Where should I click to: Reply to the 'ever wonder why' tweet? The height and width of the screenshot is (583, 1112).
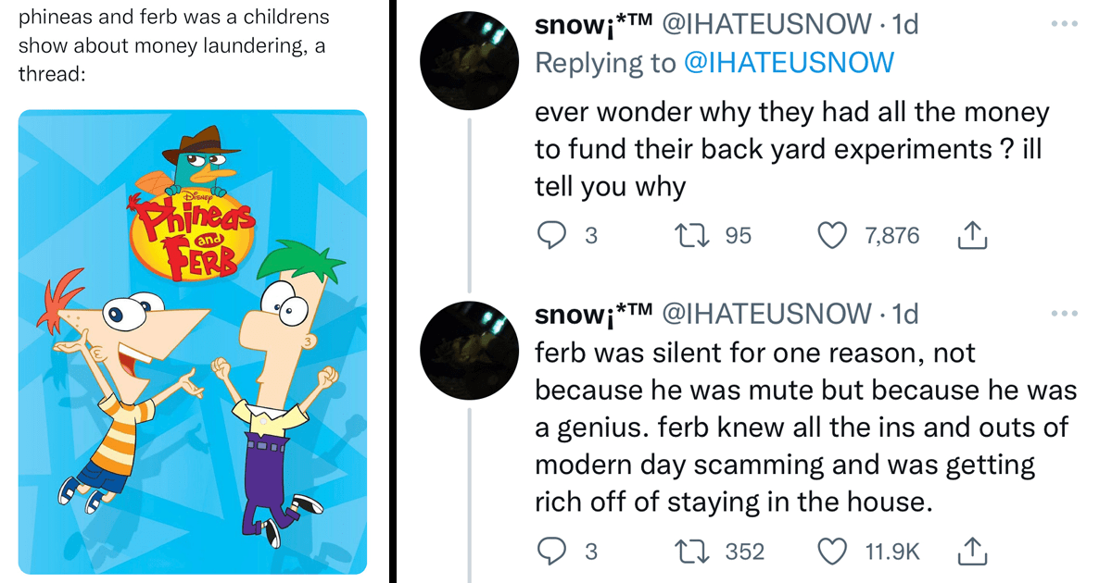pyautogui.click(x=553, y=237)
